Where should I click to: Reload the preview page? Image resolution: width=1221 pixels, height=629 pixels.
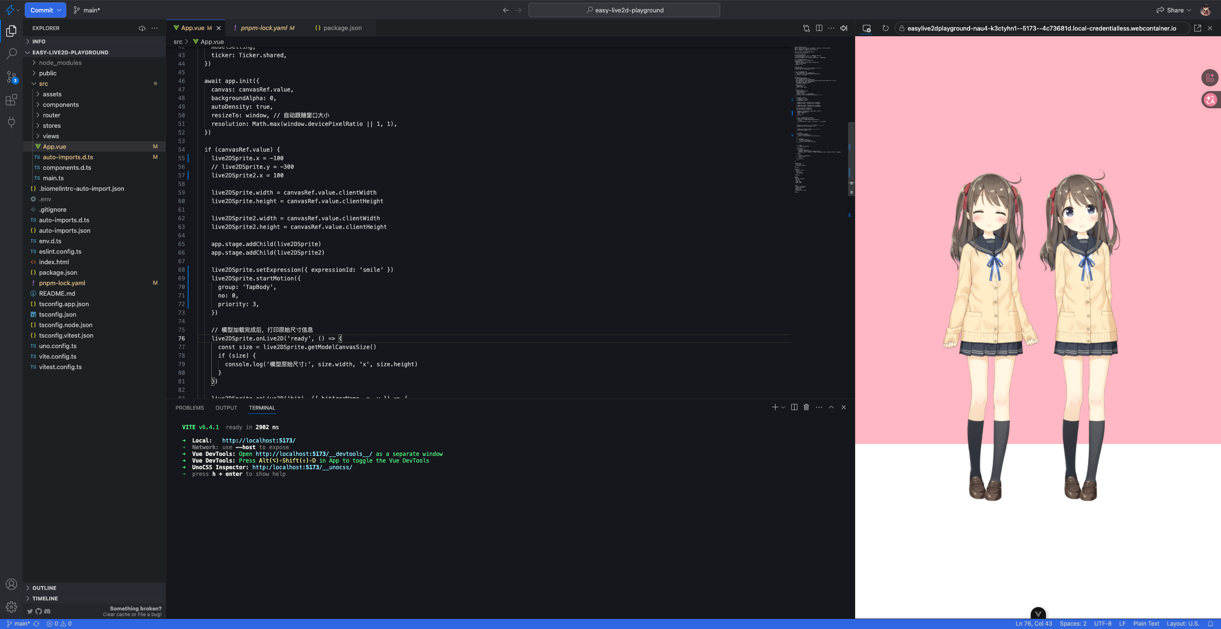886,28
